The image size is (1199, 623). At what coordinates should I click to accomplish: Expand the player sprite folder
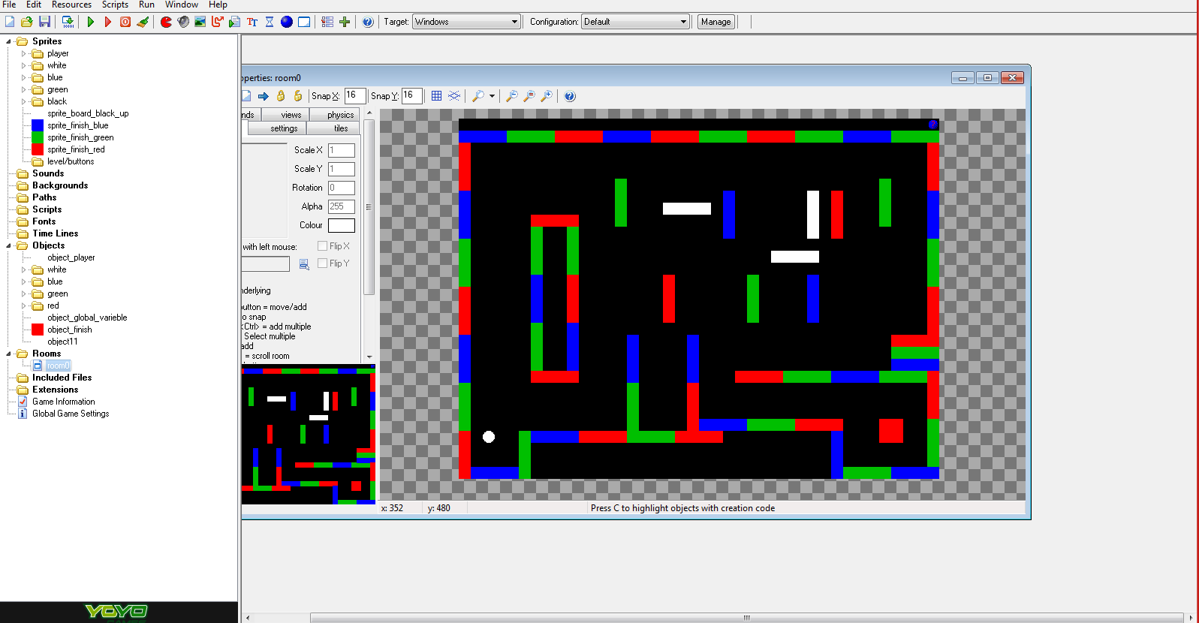(23, 53)
